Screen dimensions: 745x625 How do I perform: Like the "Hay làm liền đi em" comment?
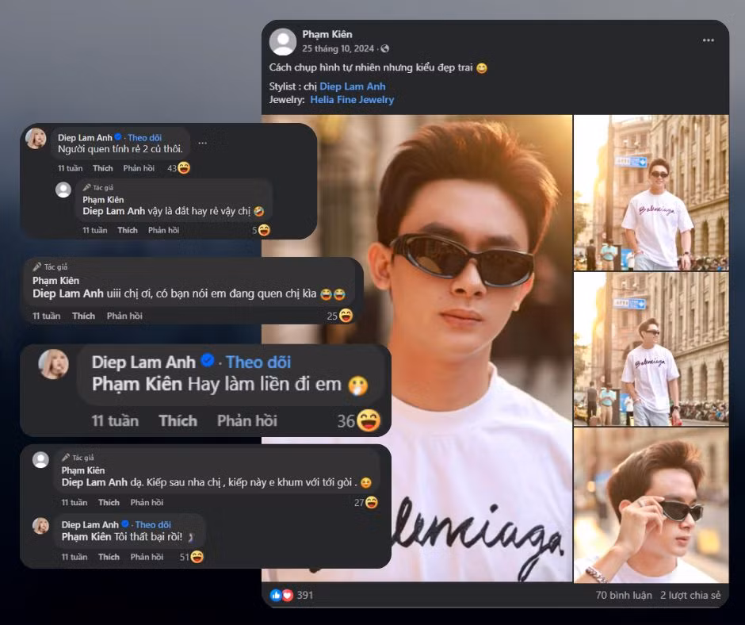tap(178, 420)
